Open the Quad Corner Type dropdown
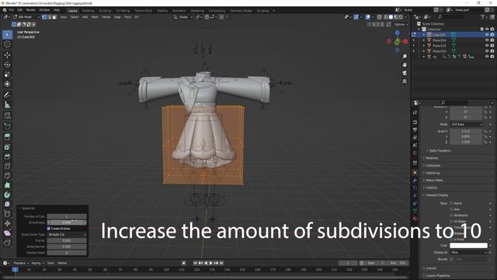The image size is (497, 280). click(x=67, y=235)
